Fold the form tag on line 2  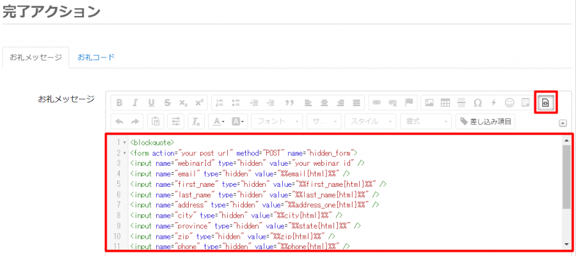pos(126,152)
